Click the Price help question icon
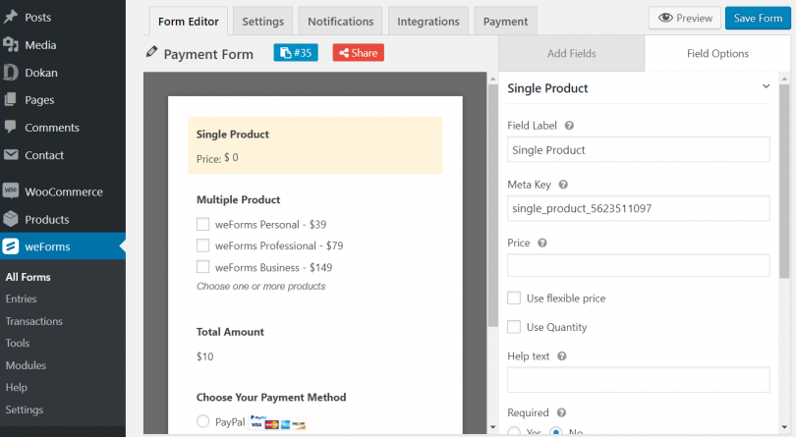Image resolution: width=796 pixels, height=437 pixels. coord(542,244)
